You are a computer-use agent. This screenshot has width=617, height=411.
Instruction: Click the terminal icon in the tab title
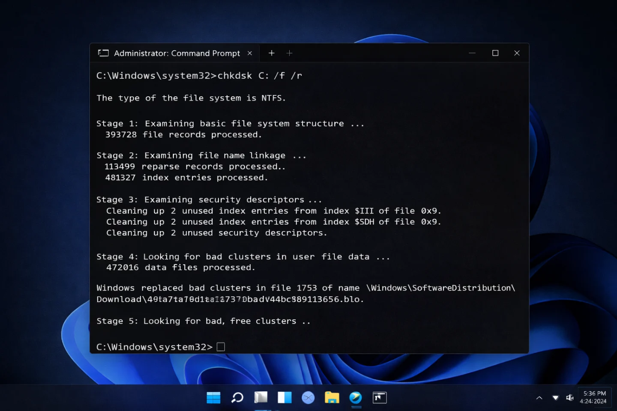coord(103,53)
